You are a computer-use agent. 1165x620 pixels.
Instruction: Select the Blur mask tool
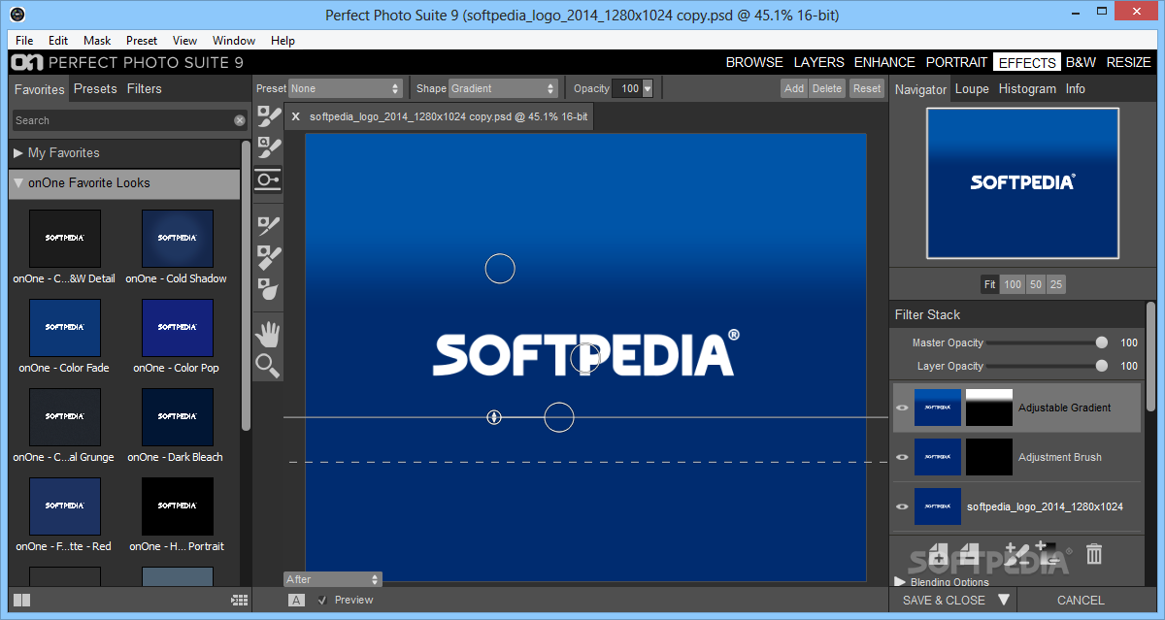click(x=268, y=288)
